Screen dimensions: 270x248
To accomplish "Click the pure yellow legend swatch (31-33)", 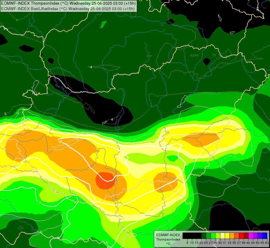I will tap(227, 236).
